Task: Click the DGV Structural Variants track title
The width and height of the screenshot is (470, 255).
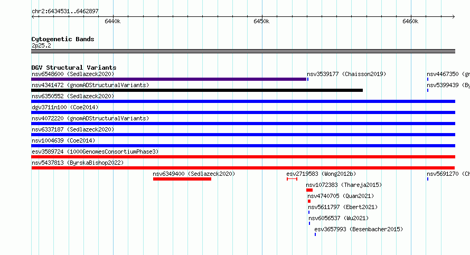Action: (x=74, y=68)
